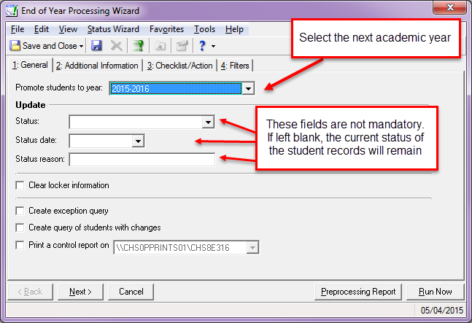Switch to 2: Additional Information tab
The width and height of the screenshot is (472, 323).
tap(97, 66)
